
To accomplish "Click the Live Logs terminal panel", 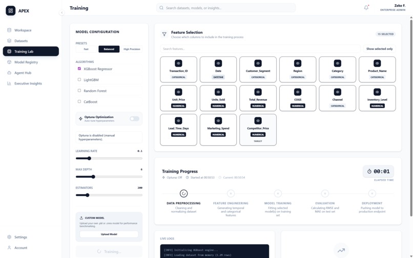I will click(215, 251).
